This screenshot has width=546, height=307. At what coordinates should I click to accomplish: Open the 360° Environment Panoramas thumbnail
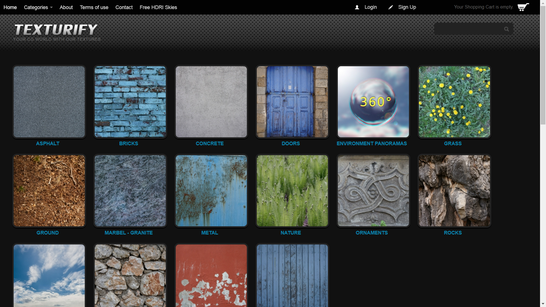click(373, 102)
